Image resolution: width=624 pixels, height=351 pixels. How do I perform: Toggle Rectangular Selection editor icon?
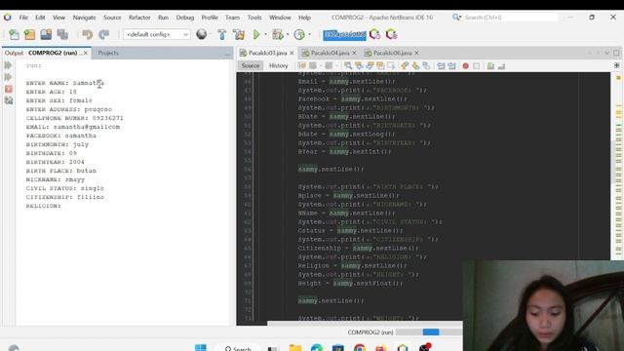coord(391,65)
